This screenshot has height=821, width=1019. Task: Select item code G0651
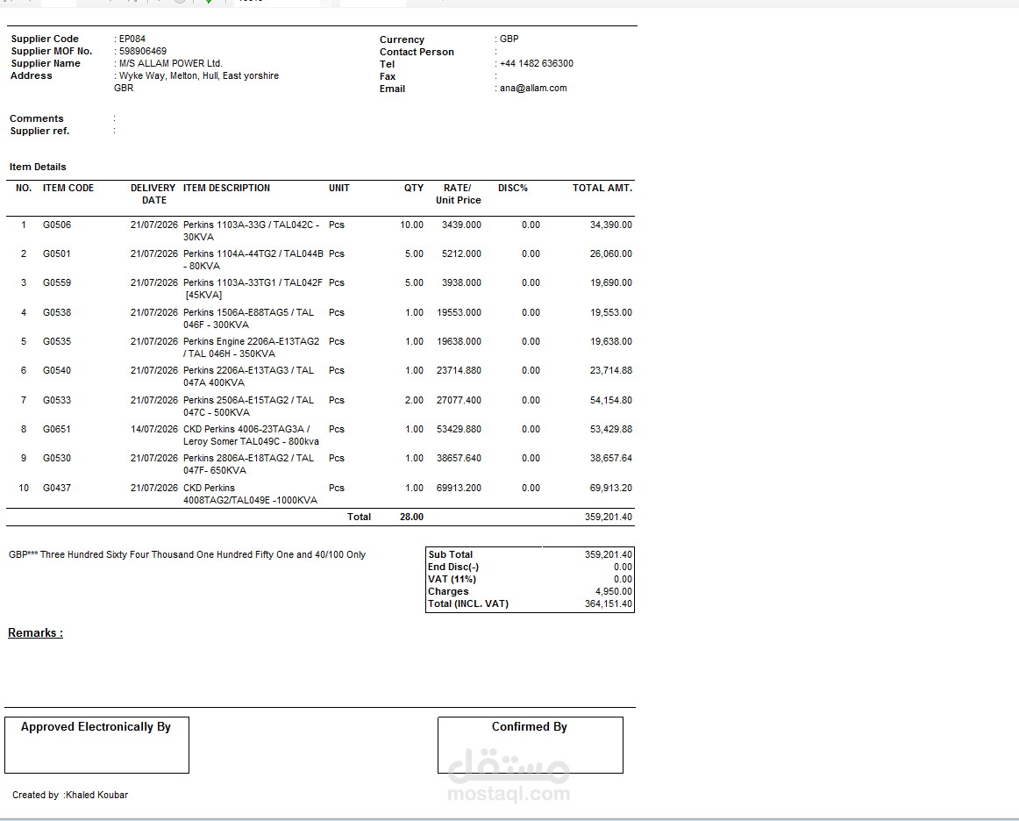(x=57, y=429)
